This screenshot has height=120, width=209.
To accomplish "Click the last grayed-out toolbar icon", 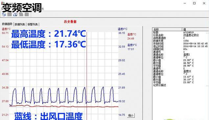I will click(27, 14).
